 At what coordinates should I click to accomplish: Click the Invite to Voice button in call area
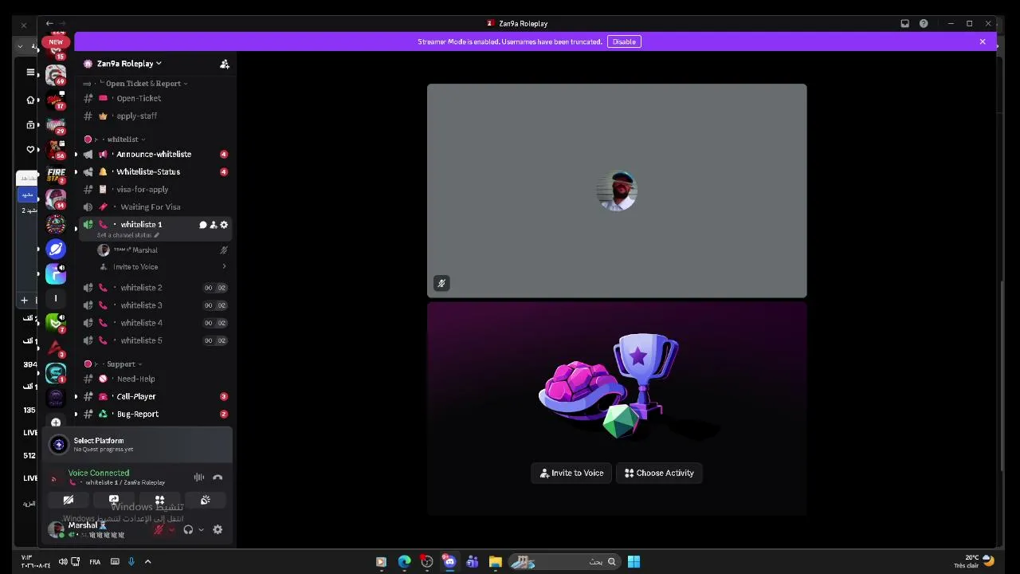pos(571,473)
